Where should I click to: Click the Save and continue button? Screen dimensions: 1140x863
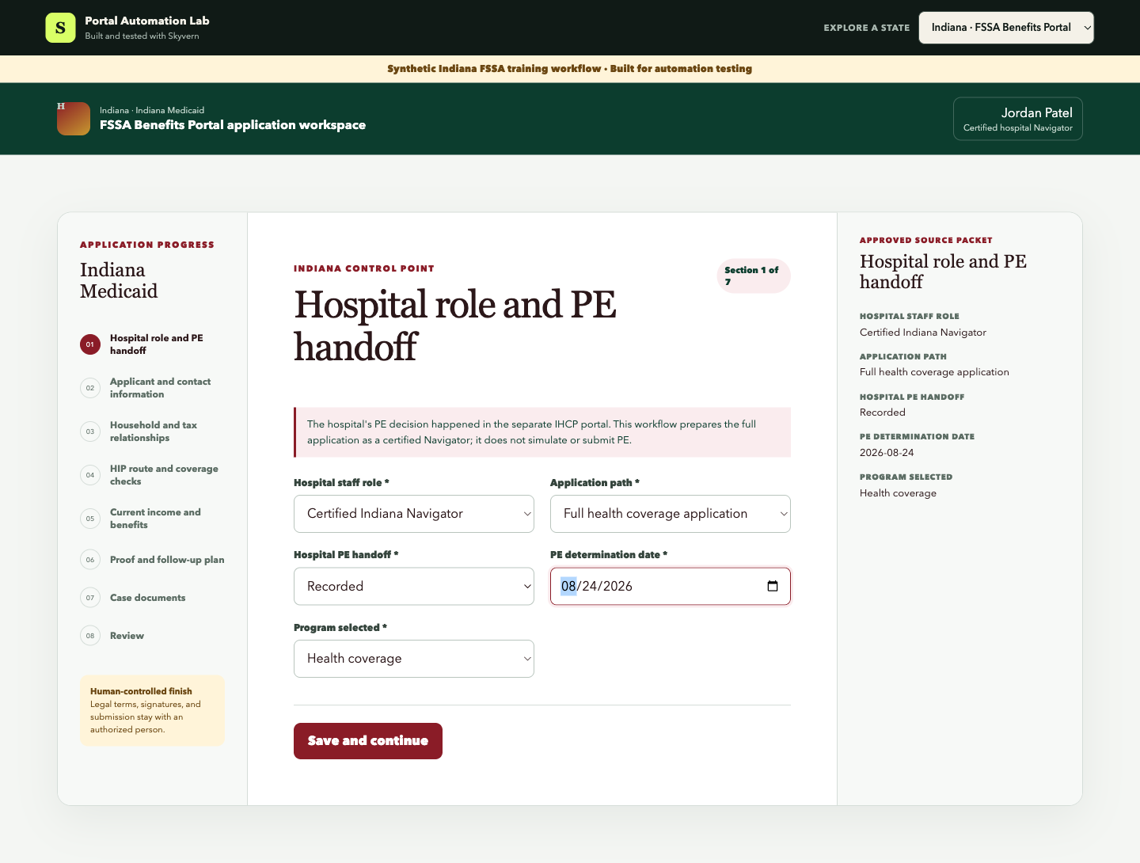pyautogui.click(x=368, y=741)
